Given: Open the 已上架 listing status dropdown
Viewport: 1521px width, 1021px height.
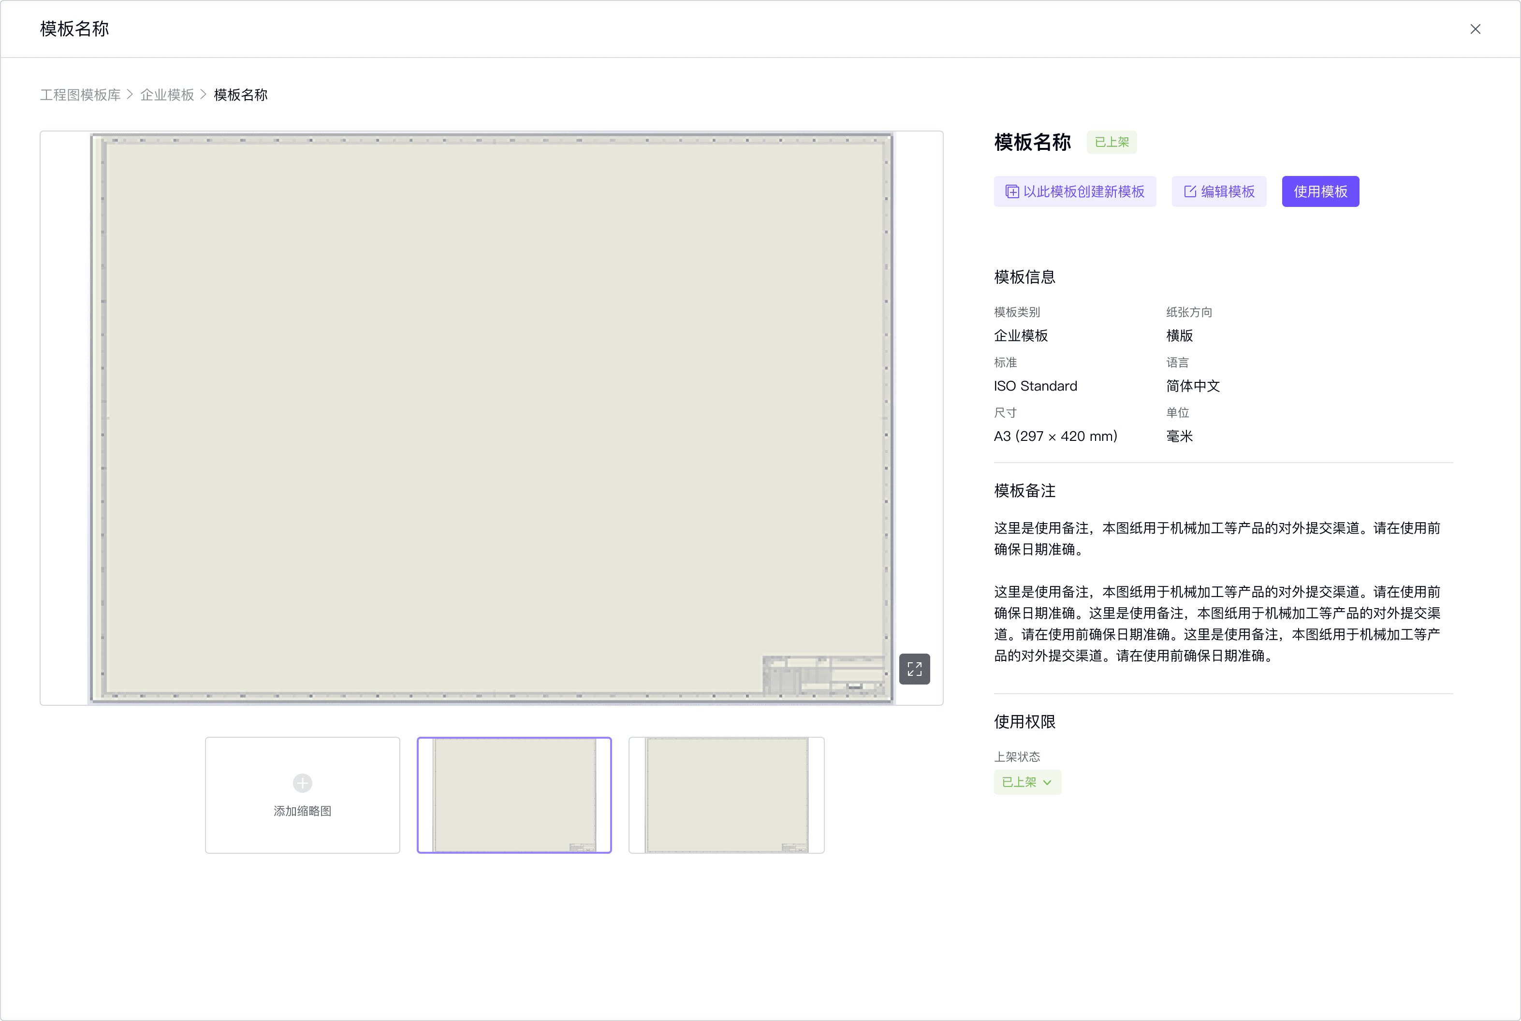Looking at the screenshot, I should click(x=1027, y=782).
